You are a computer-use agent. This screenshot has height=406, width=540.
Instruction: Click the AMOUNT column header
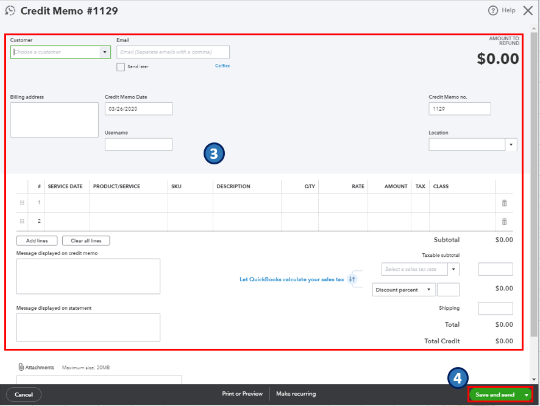[x=396, y=186]
